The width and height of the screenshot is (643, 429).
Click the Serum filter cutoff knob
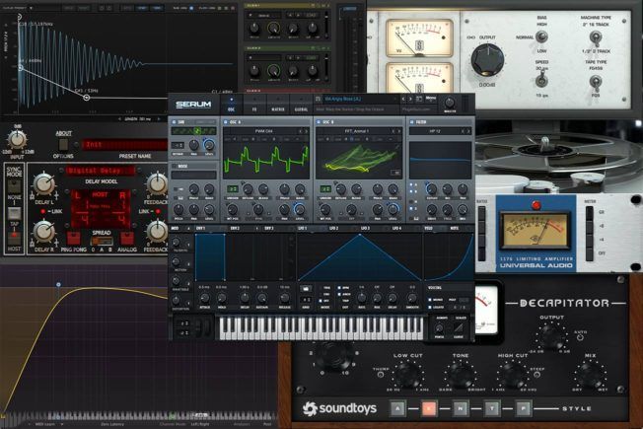click(x=431, y=189)
